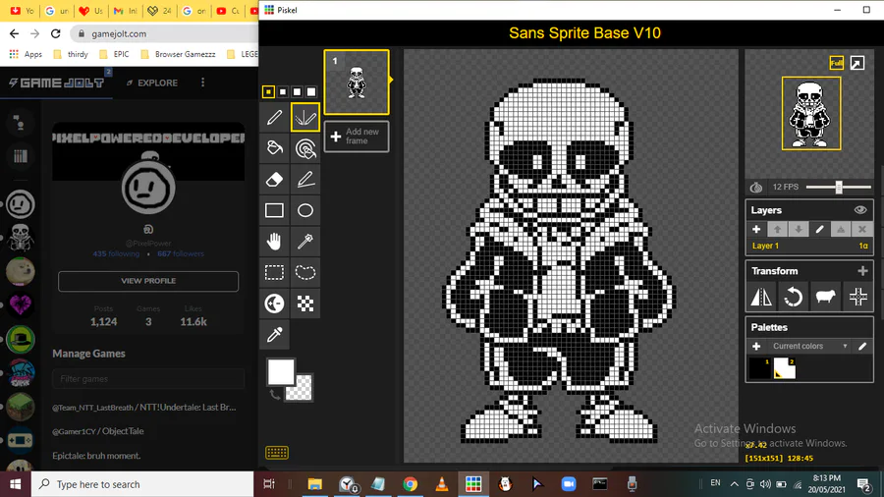Select the Move hand tool
The image size is (884, 497).
pyautogui.click(x=275, y=242)
